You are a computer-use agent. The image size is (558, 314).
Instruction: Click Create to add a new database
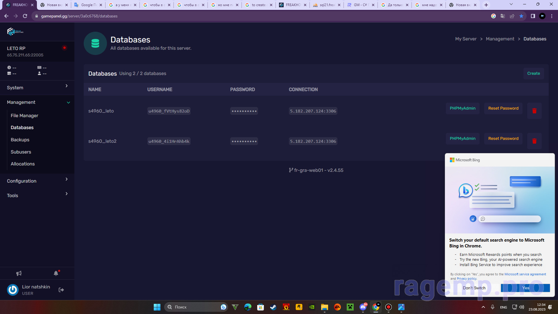tap(533, 73)
